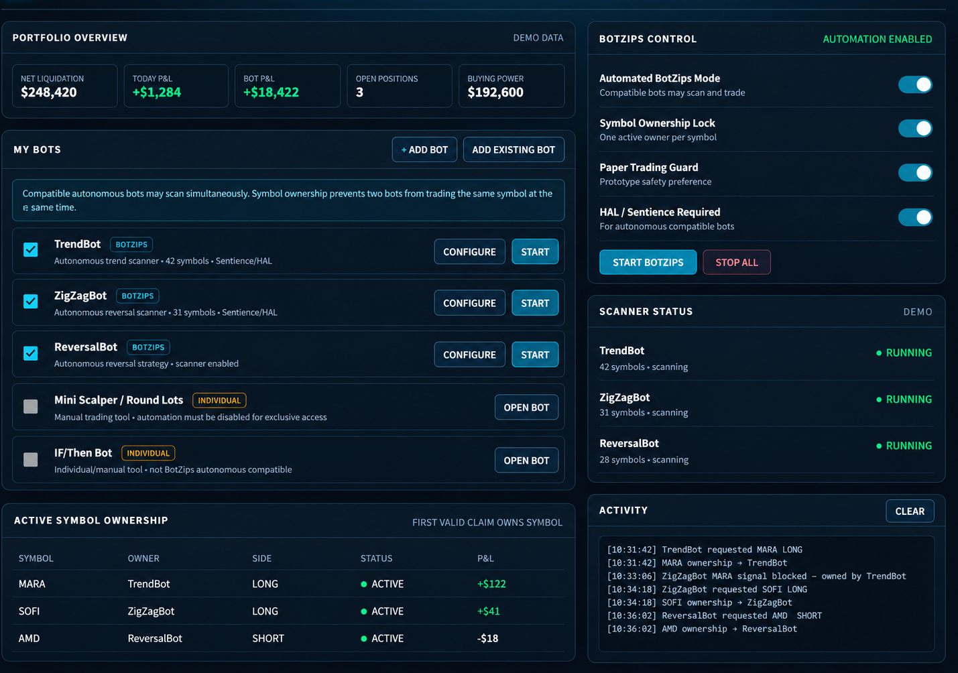The height and width of the screenshot is (673, 958).
Task: Configure the ReversalBot
Action: coord(469,355)
